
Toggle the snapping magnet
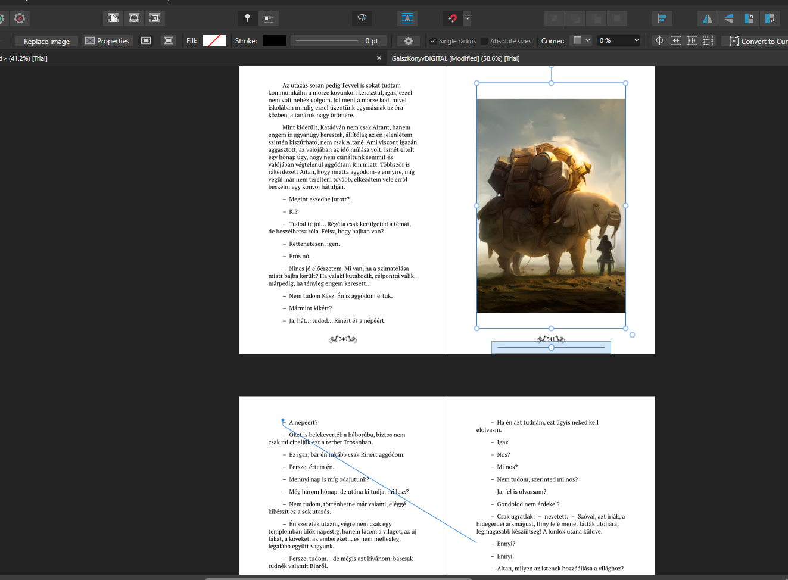(x=453, y=18)
